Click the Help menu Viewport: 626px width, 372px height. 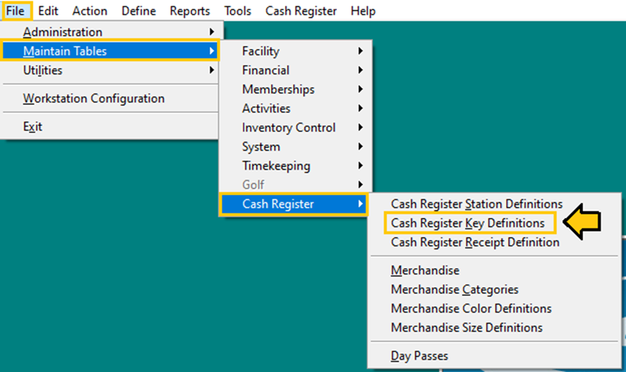click(363, 11)
